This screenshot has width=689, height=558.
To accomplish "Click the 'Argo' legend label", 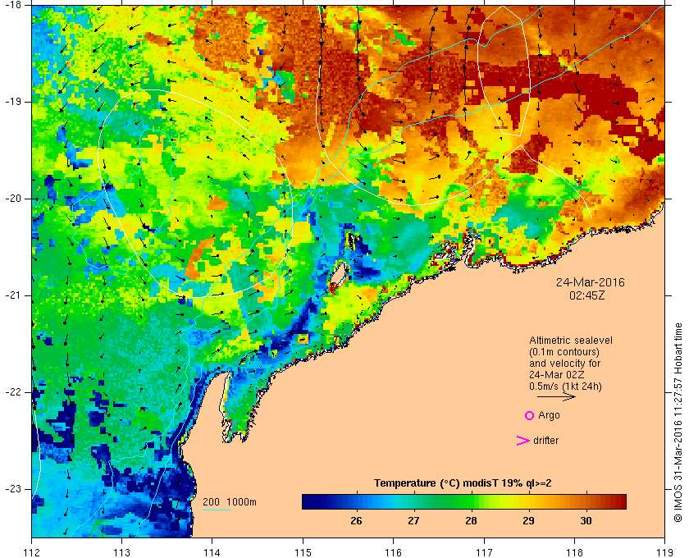I will pyautogui.click(x=549, y=415).
